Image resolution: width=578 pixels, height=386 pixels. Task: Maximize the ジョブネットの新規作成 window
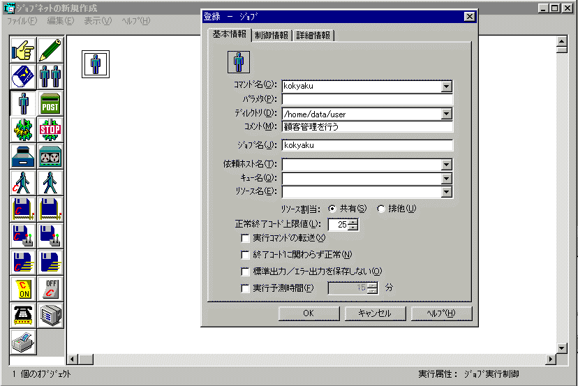[554, 8]
